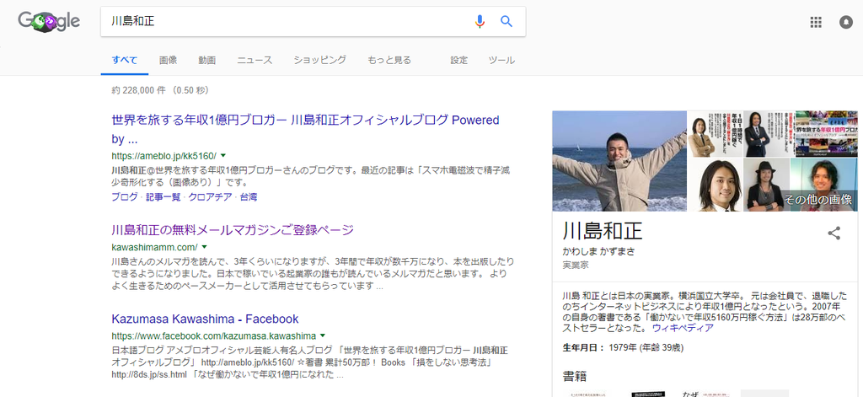Open the 設定 menu
This screenshot has height=397, width=863.
click(459, 60)
